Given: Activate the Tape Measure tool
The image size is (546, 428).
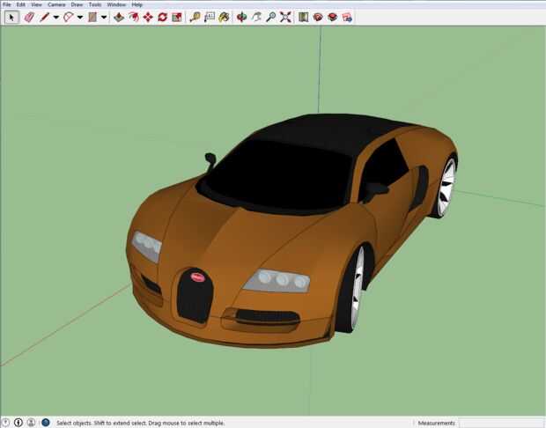Looking at the screenshot, I should click(195, 17).
